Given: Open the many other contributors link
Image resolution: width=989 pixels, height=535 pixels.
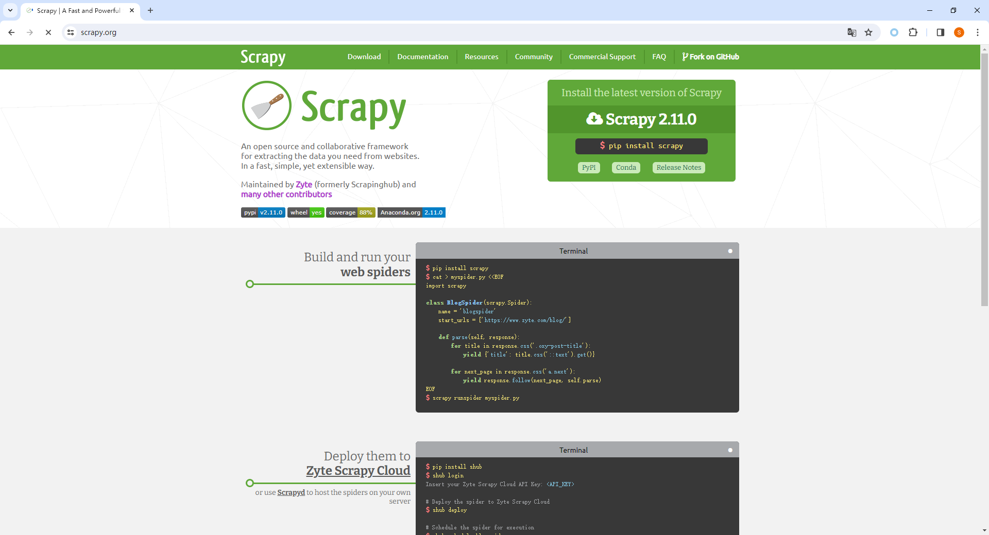Looking at the screenshot, I should coord(286,194).
